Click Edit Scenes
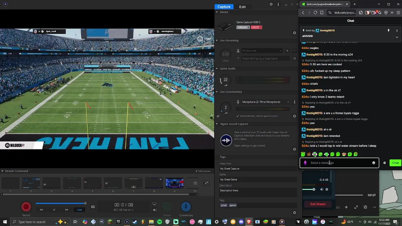Viewport: 402px width, 226px height. point(203,171)
